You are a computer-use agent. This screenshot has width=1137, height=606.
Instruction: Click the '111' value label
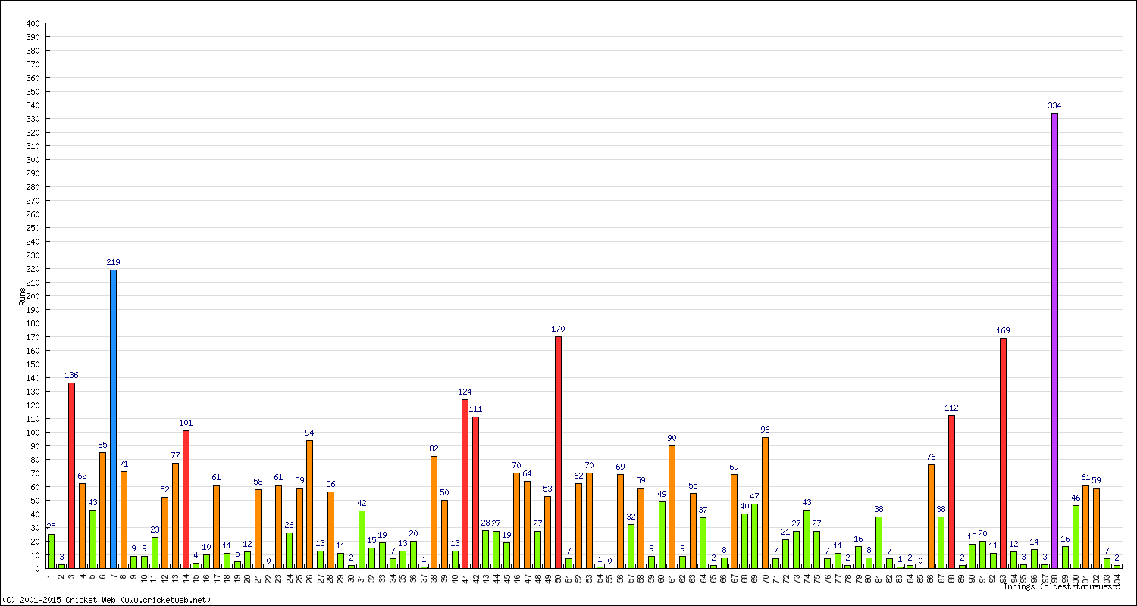pyautogui.click(x=475, y=409)
